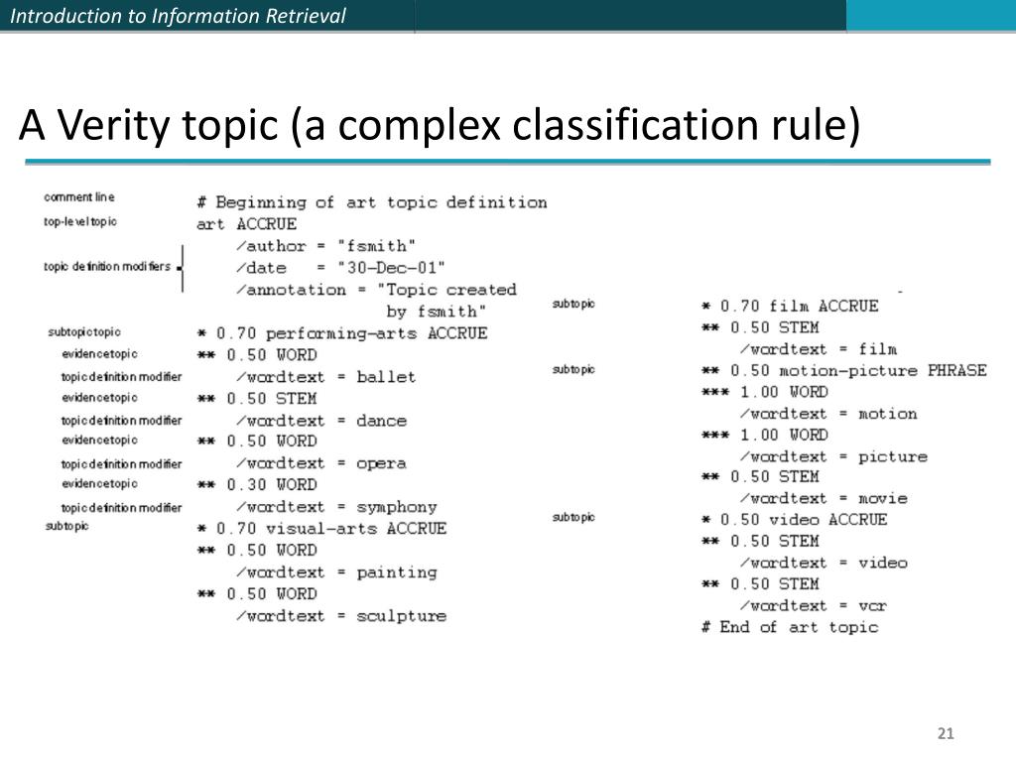This screenshot has height=762, width=1016.
Task: Select the "top-level topic" label
Action: point(80,221)
